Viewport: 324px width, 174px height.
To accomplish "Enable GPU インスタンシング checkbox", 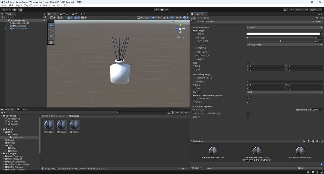I will pos(248,114).
